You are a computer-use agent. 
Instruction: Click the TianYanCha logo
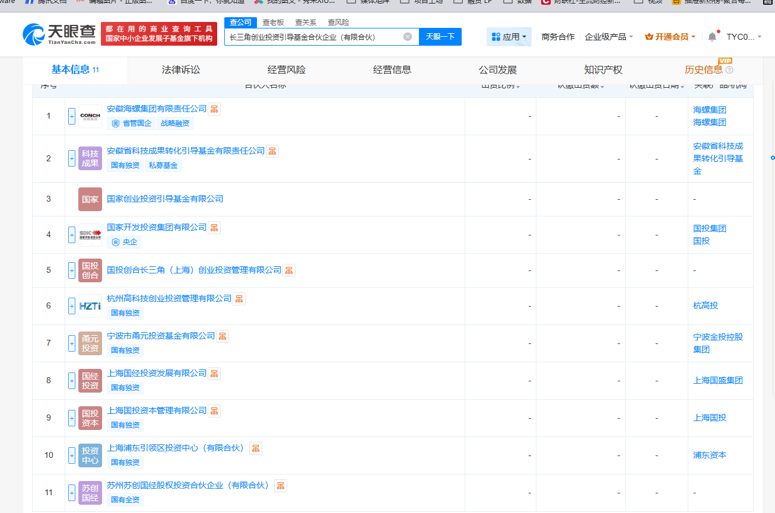(59, 35)
